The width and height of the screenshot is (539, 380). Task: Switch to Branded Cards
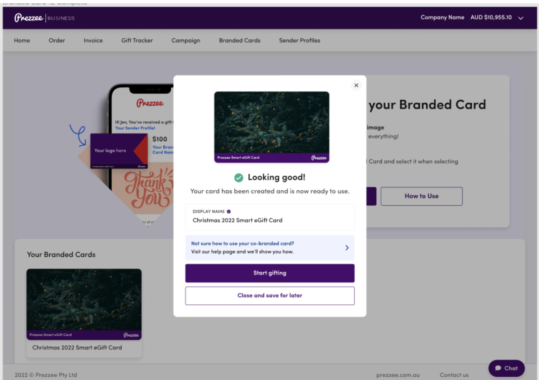point(239,40)
